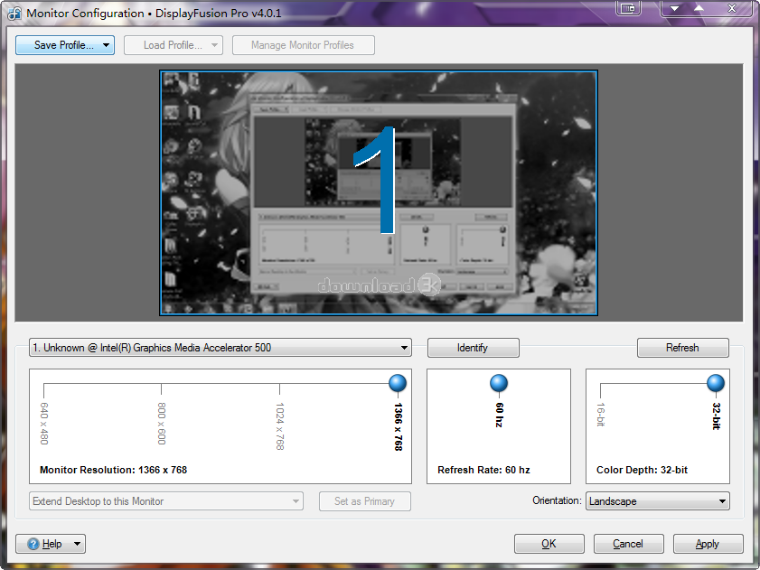Open the Orientation Landscape dropdown

point(658,501)
